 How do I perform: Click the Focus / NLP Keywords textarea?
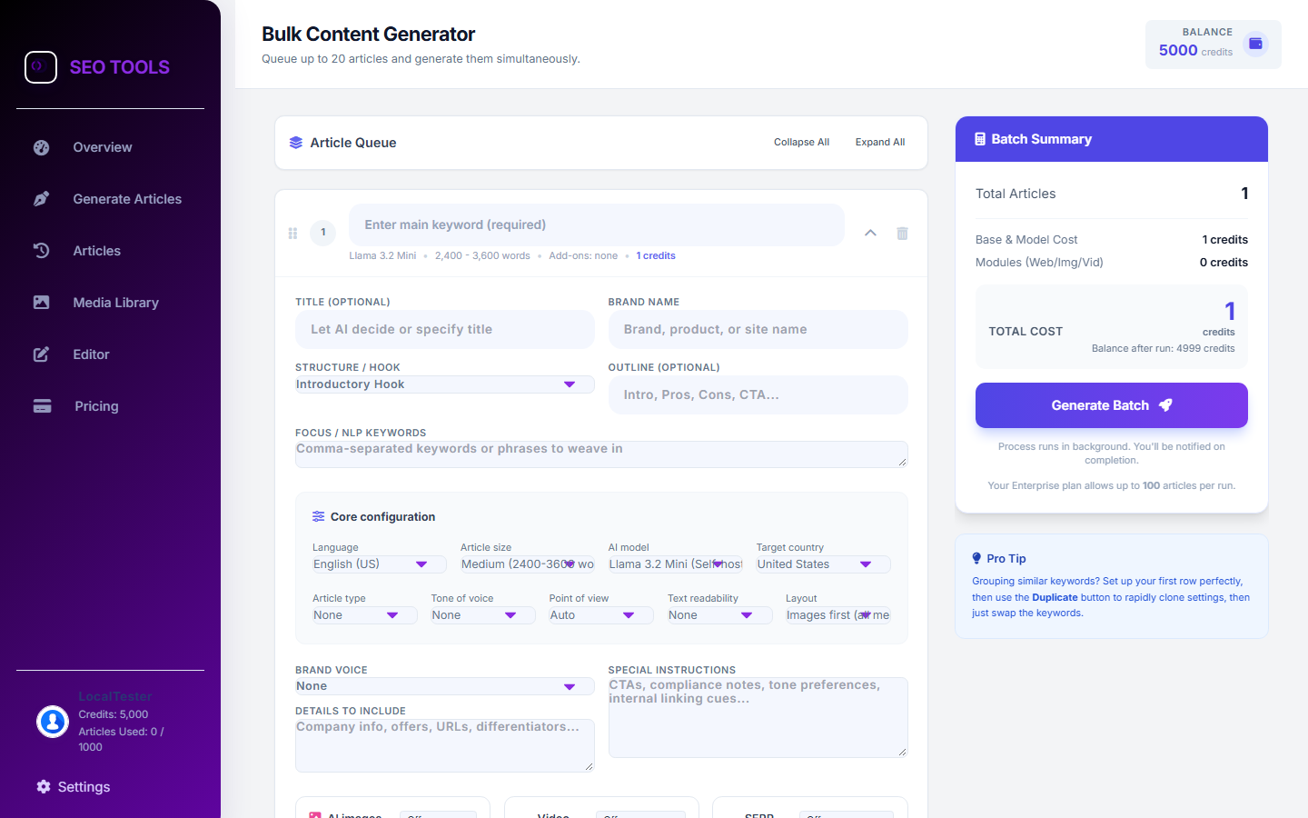tap(601, 454)
